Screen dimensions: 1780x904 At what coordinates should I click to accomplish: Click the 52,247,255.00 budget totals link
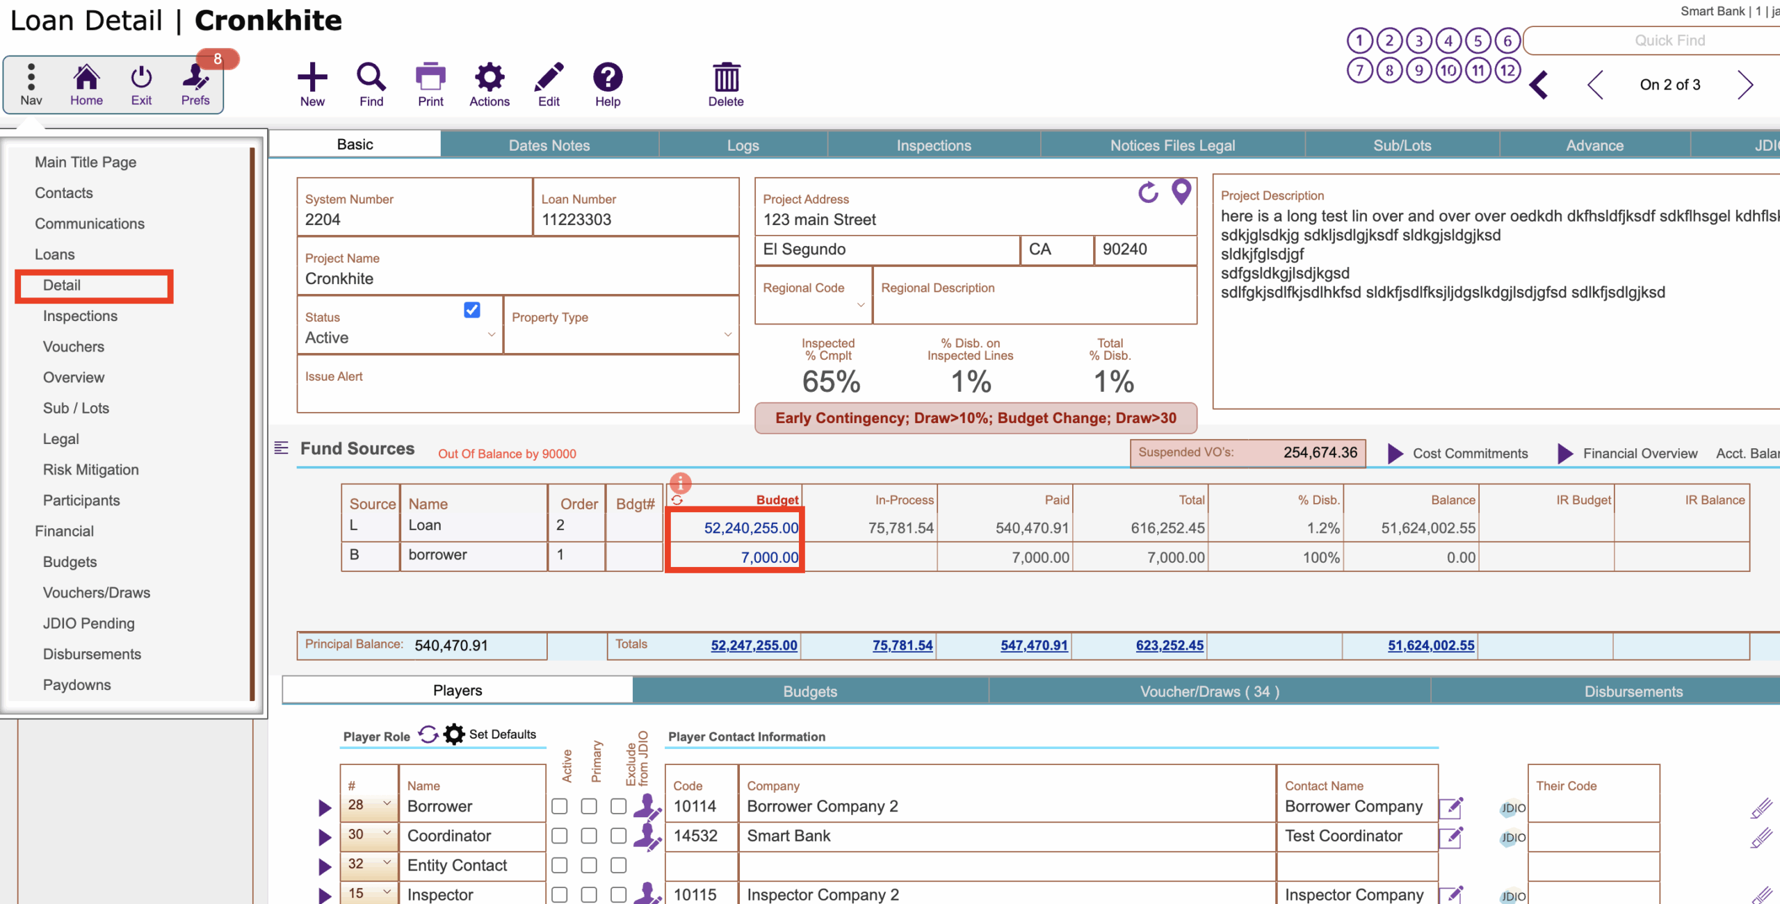[x=754, y=646]
